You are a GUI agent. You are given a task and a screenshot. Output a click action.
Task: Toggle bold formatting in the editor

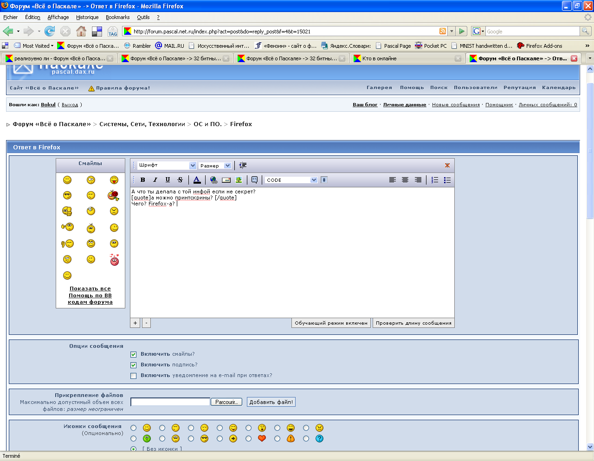(x=143, y=180)
